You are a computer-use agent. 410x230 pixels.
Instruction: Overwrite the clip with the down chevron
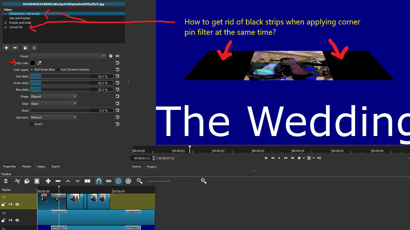click(78, 181)
